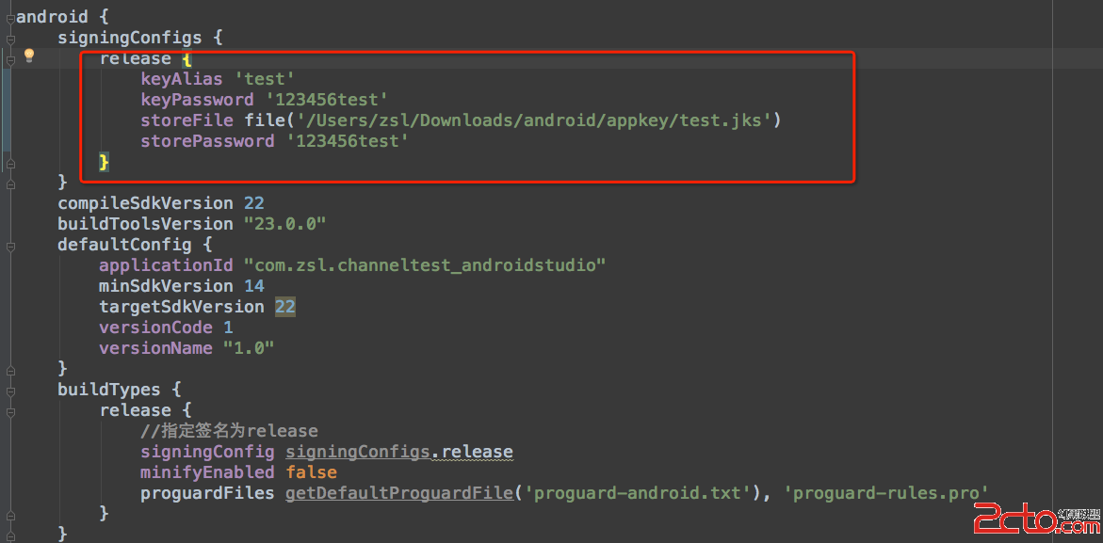Click the yellow lightbulb intention icon
The image size is (1103, 543).
pos(29,56)
